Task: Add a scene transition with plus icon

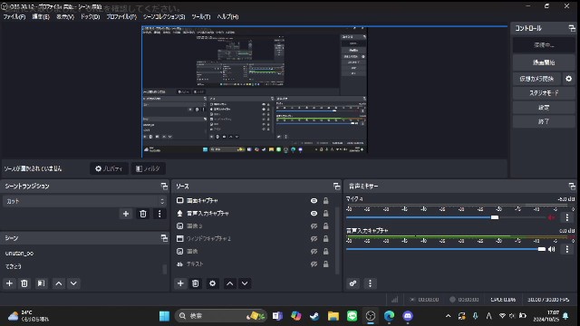Action: [126, 214]
